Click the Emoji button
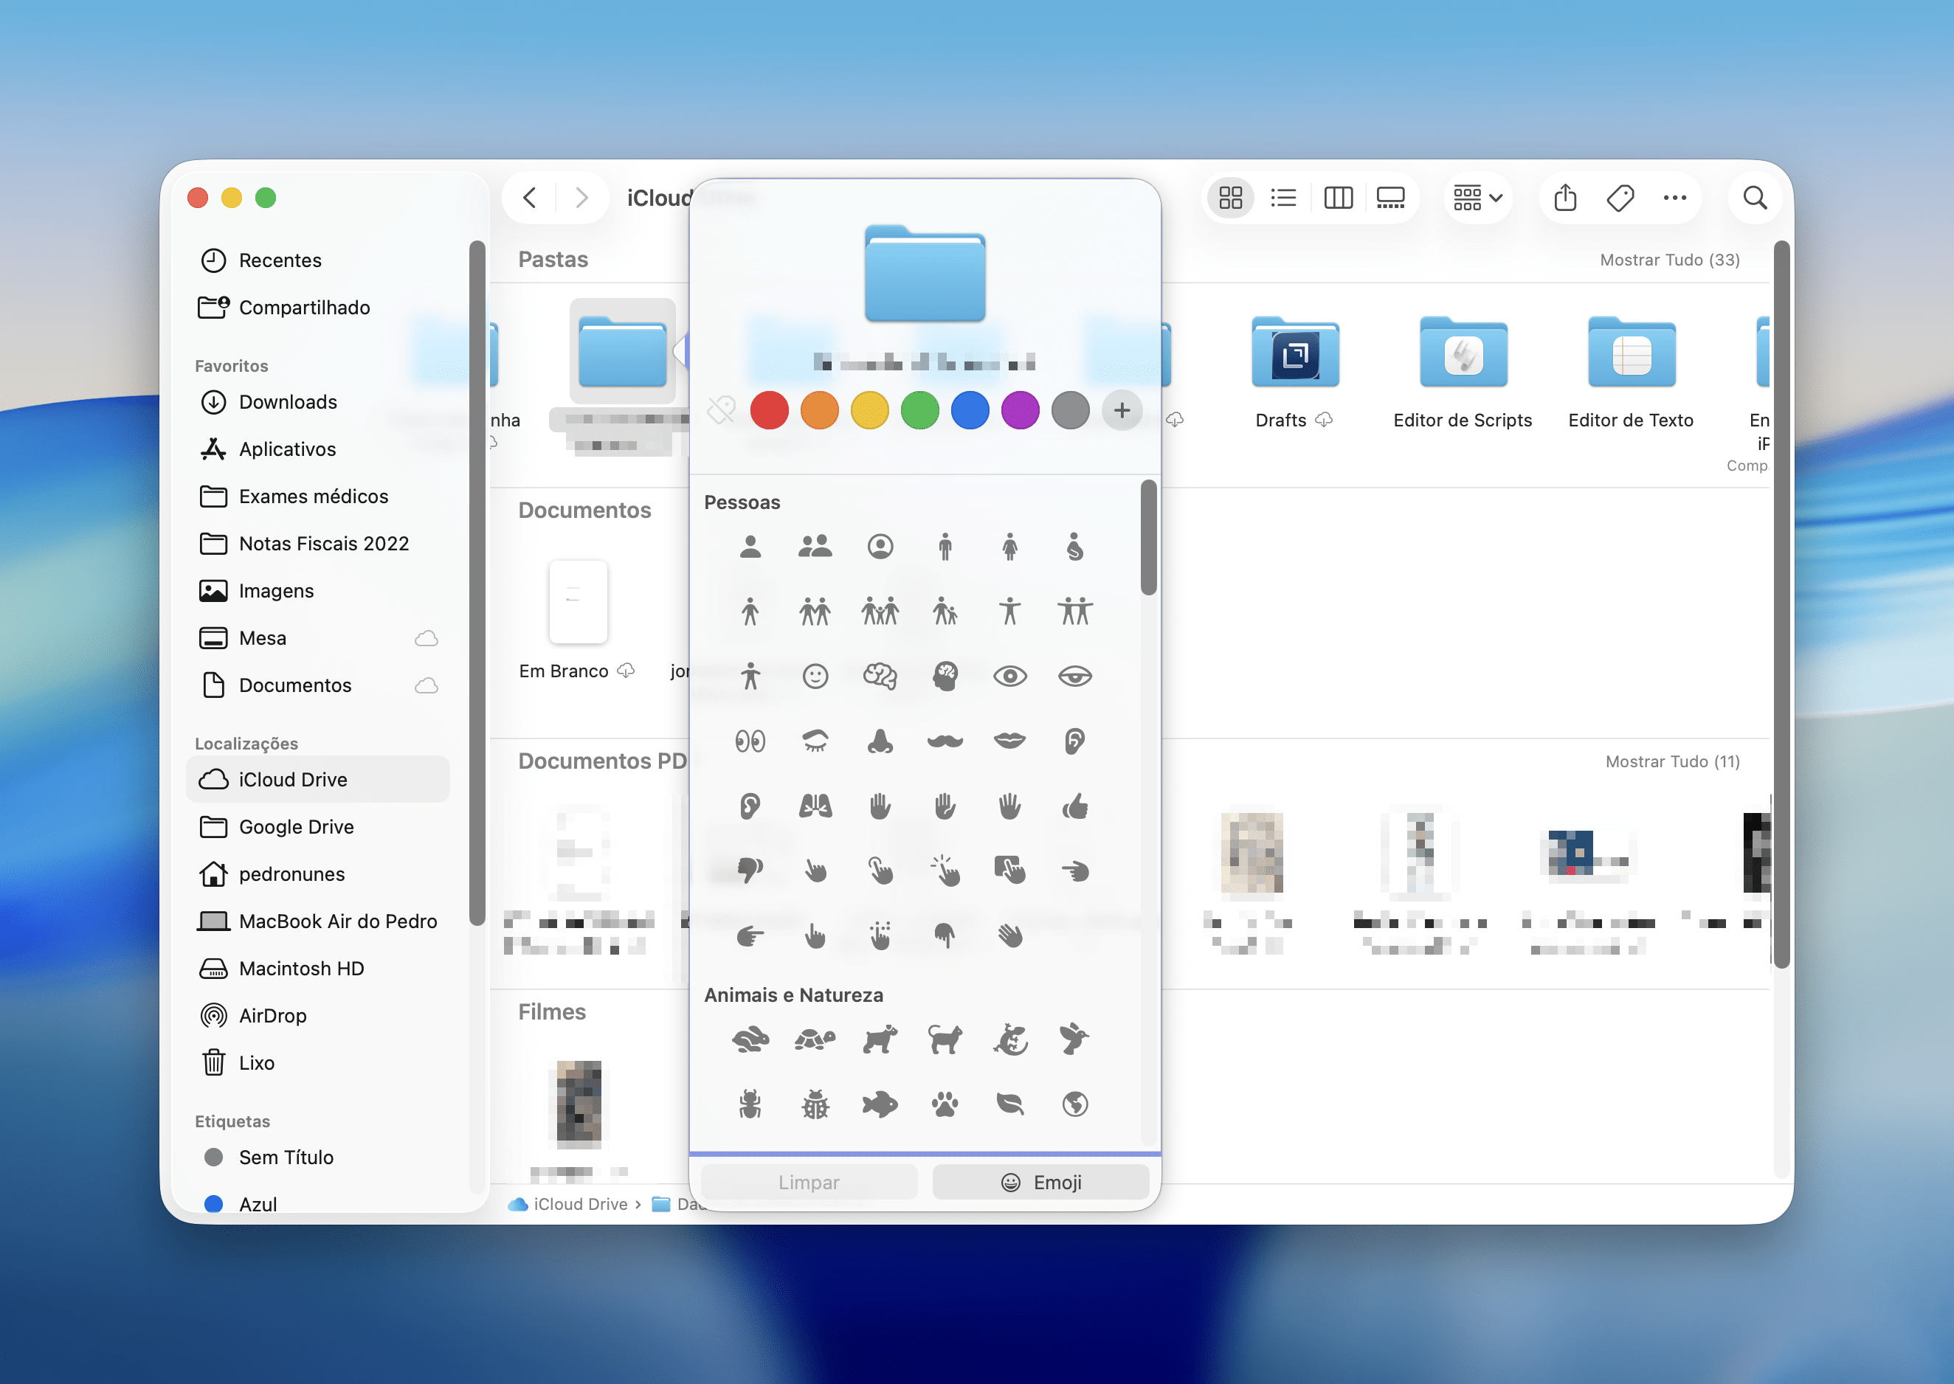Viewport: 1954px width, 1384px height. point(1040,1182)
